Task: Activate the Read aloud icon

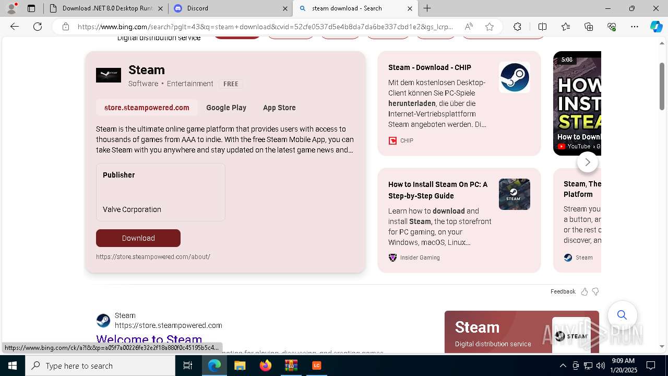Action: (x=469, y=27)
